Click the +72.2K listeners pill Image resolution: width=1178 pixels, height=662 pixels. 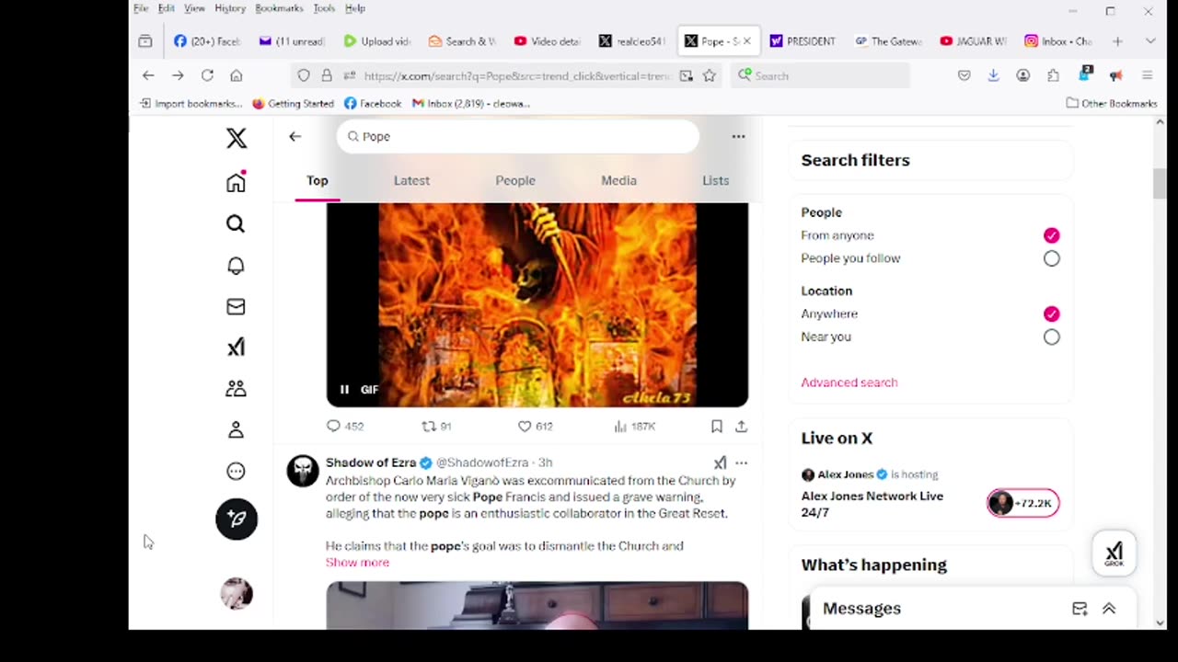(1022, 503)
